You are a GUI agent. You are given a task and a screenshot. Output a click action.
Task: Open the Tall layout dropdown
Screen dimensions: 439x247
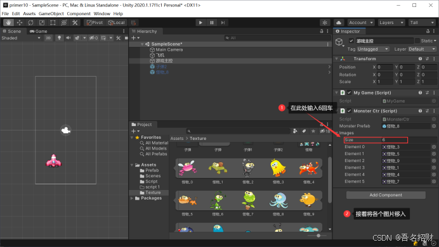coord(422,23)
